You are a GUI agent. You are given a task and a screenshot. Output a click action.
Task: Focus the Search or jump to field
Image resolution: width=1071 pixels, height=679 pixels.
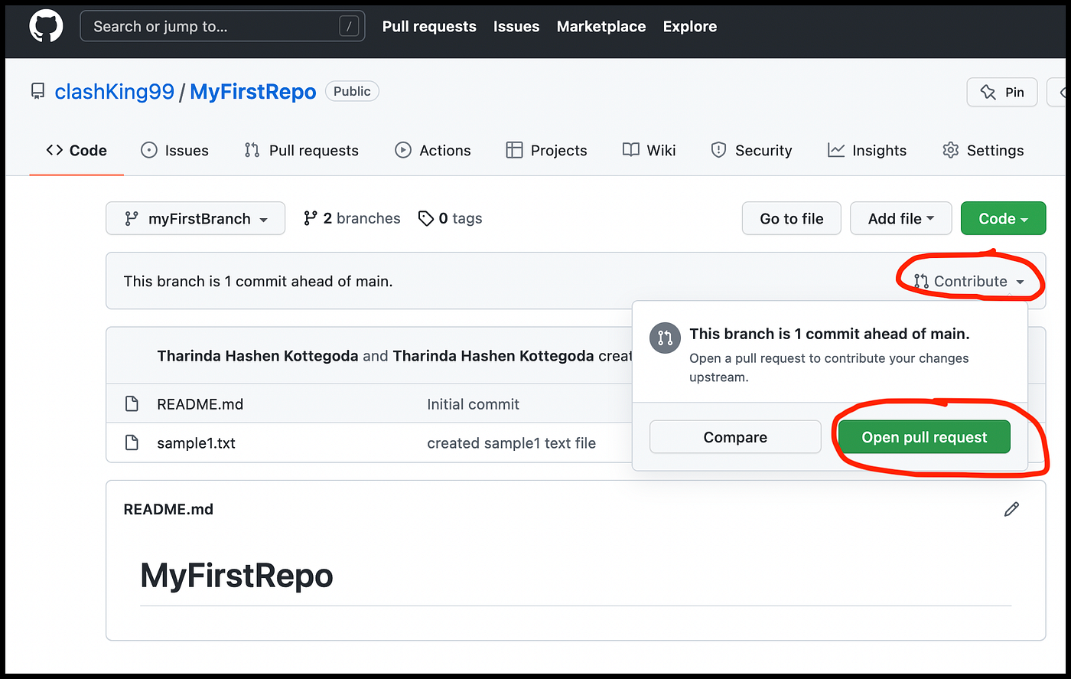[223, 26]
